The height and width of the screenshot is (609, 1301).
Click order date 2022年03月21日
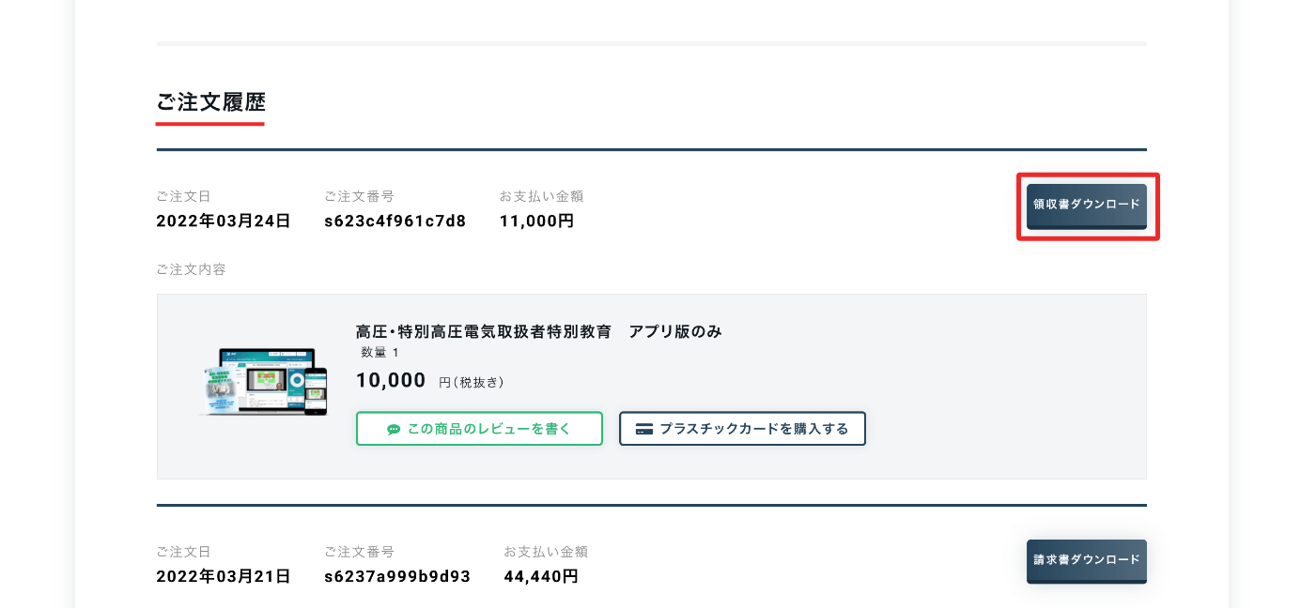pos(224,576)
